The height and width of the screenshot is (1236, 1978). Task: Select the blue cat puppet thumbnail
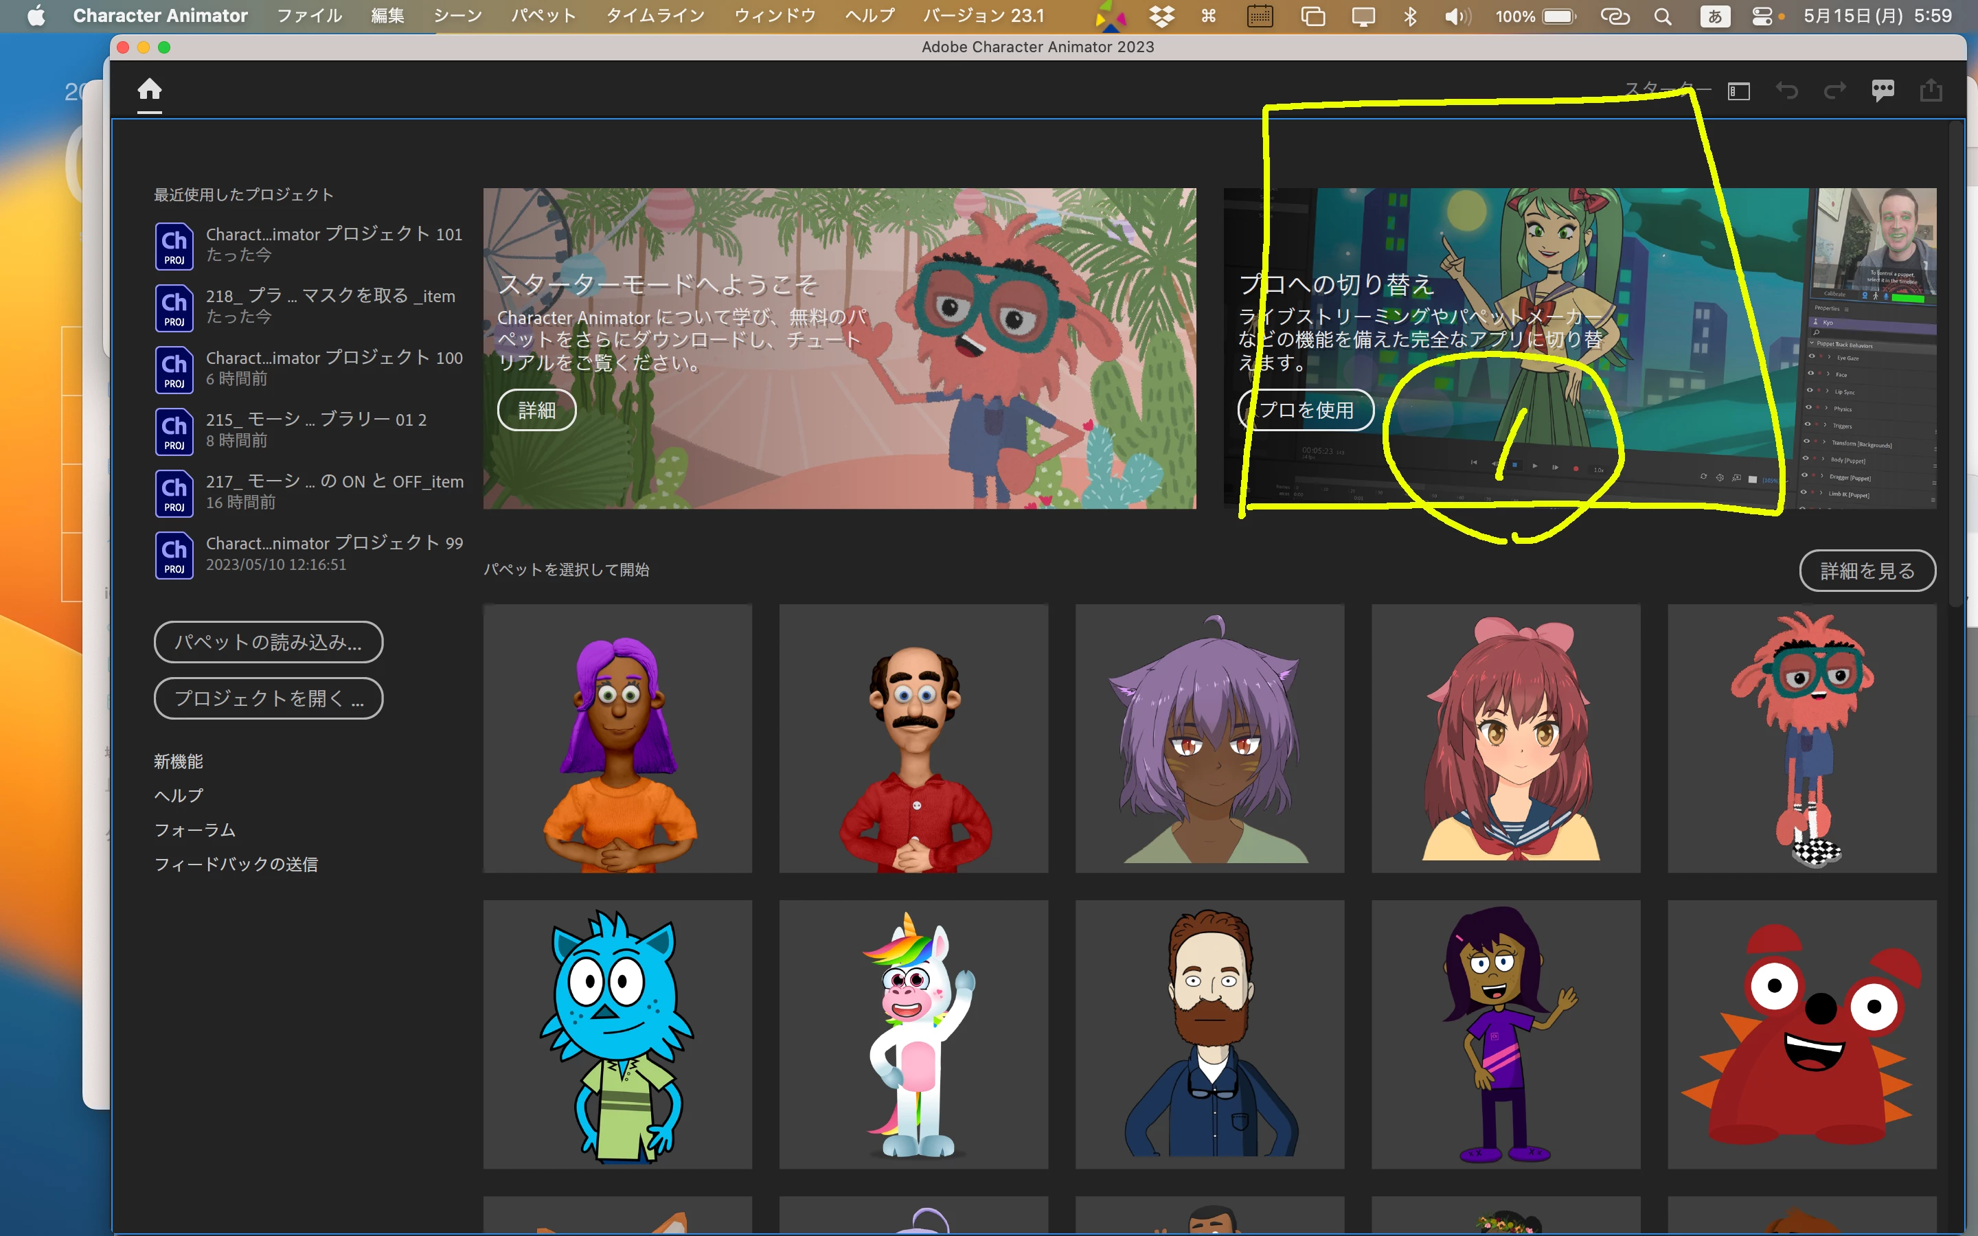point(617,1034)
